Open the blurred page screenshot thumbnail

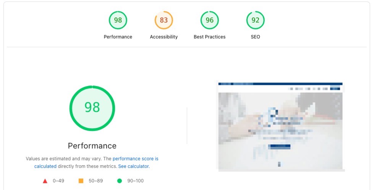pyautogui.click(x=280, y=126)
